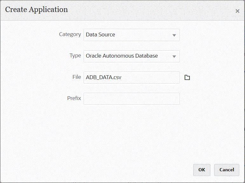Screen dimensions: 245x183
Task: Click the Type field label
Action: click(x=75, y=55)
